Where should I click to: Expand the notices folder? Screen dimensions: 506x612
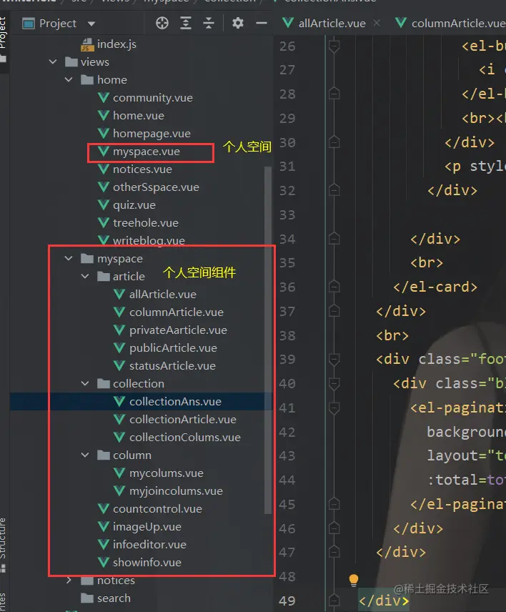69,581
